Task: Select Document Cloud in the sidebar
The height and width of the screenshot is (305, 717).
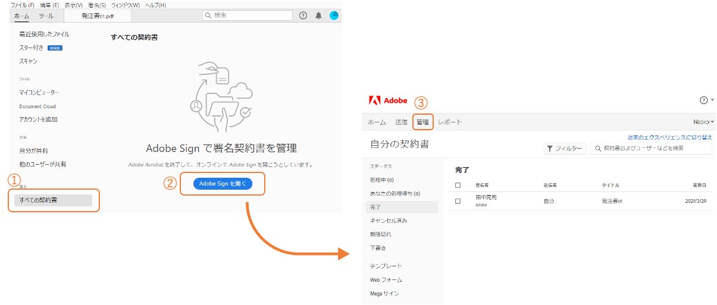Action: 37,106
